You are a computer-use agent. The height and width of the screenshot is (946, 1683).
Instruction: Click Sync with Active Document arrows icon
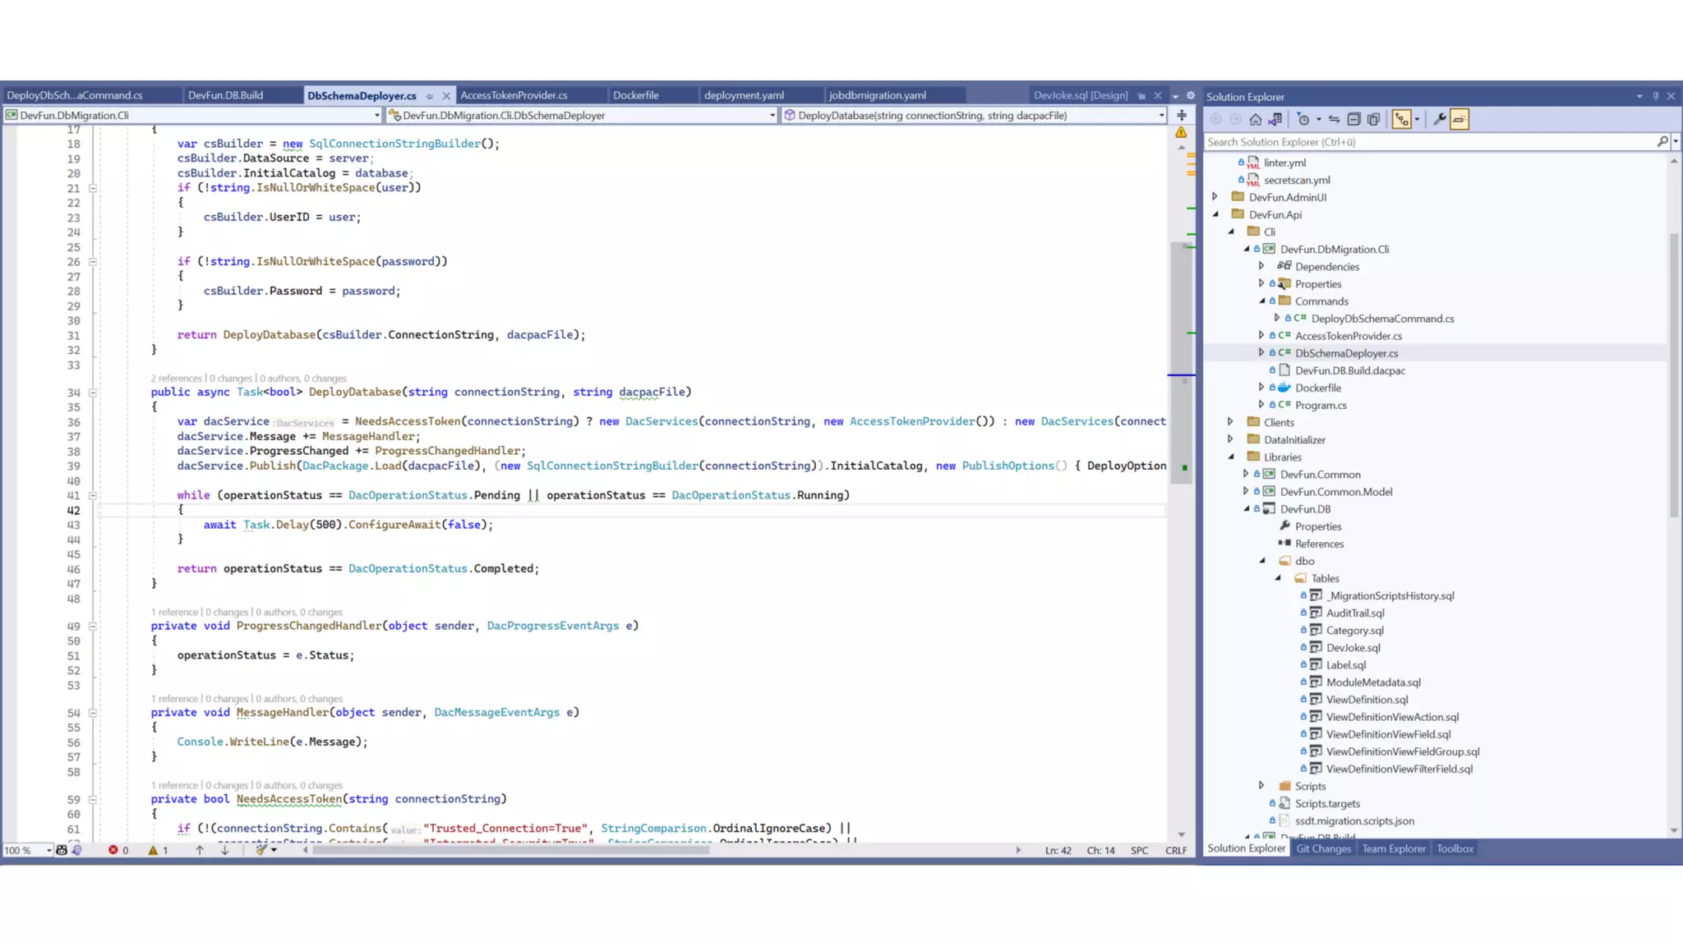point(1334,119)
